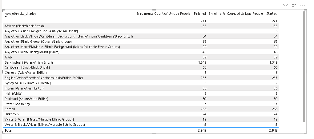Click the blank-row Finished value 271
314x139 pixels.
click(x=203, y=21)
